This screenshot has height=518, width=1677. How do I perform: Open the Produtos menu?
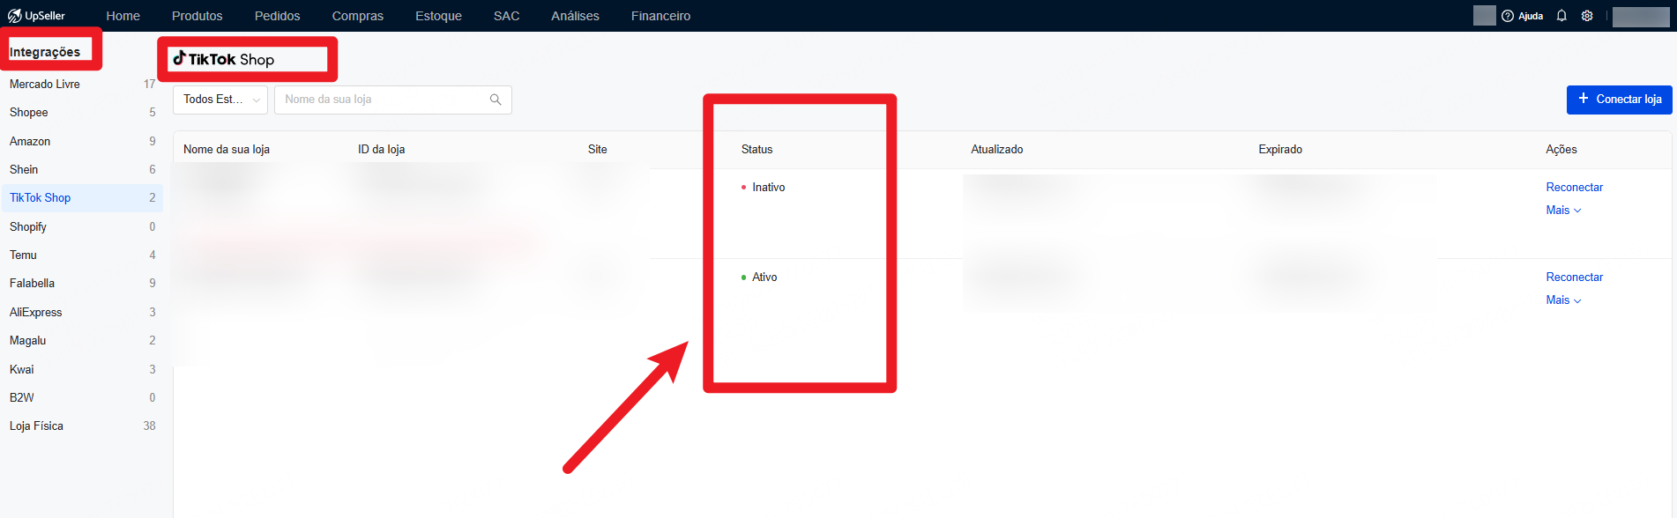(198, 16)
